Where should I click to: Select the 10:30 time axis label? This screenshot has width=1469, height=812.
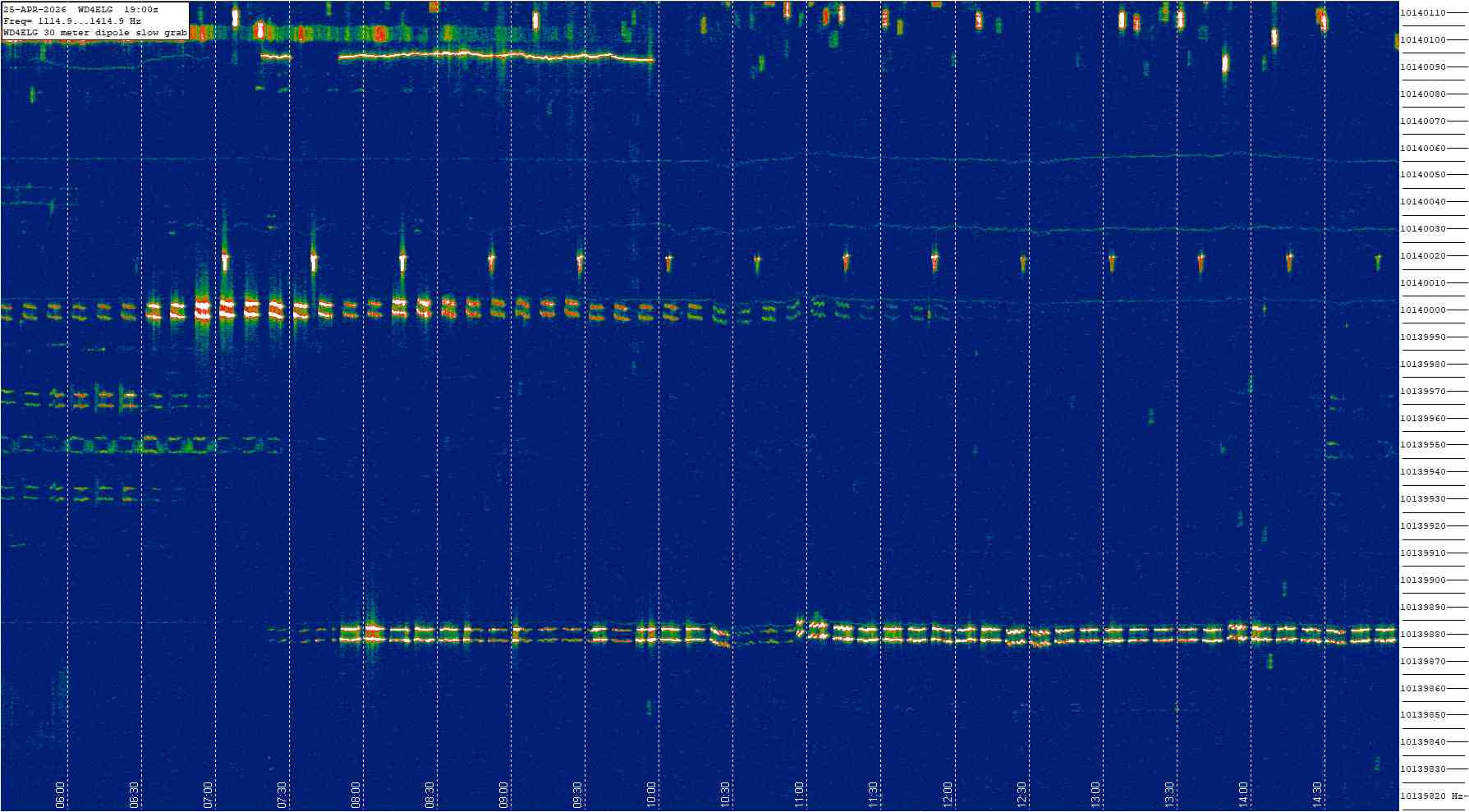click(725, 795)
